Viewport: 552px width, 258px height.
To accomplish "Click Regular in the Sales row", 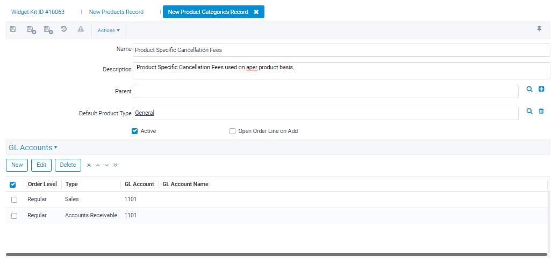I will [37, 199].
